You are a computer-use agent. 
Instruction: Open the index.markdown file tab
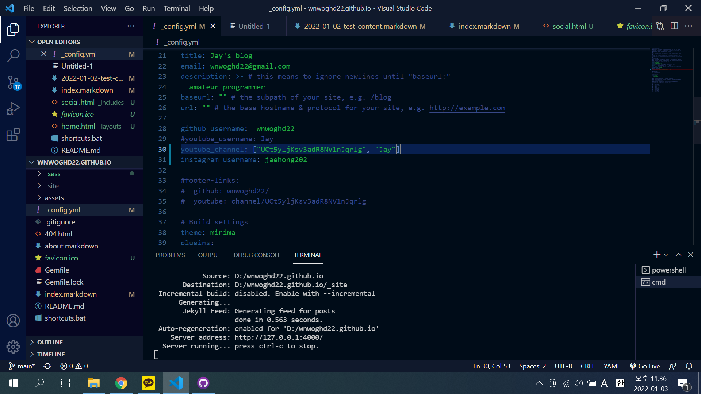pyautogui.click(x=484, y=26)
